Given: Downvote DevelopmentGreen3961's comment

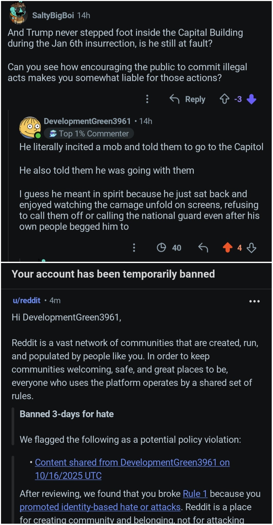Looking at the screenshot, I should (251, 248).
